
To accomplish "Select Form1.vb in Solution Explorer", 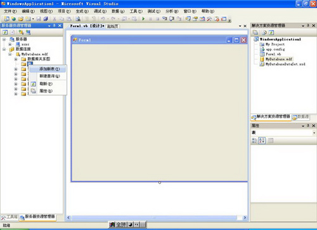I will [x=273, y=54].
